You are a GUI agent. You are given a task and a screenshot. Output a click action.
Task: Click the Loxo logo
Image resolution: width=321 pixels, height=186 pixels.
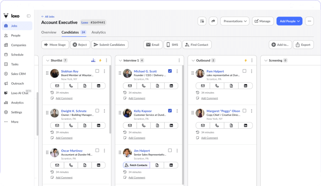(11, 16)
